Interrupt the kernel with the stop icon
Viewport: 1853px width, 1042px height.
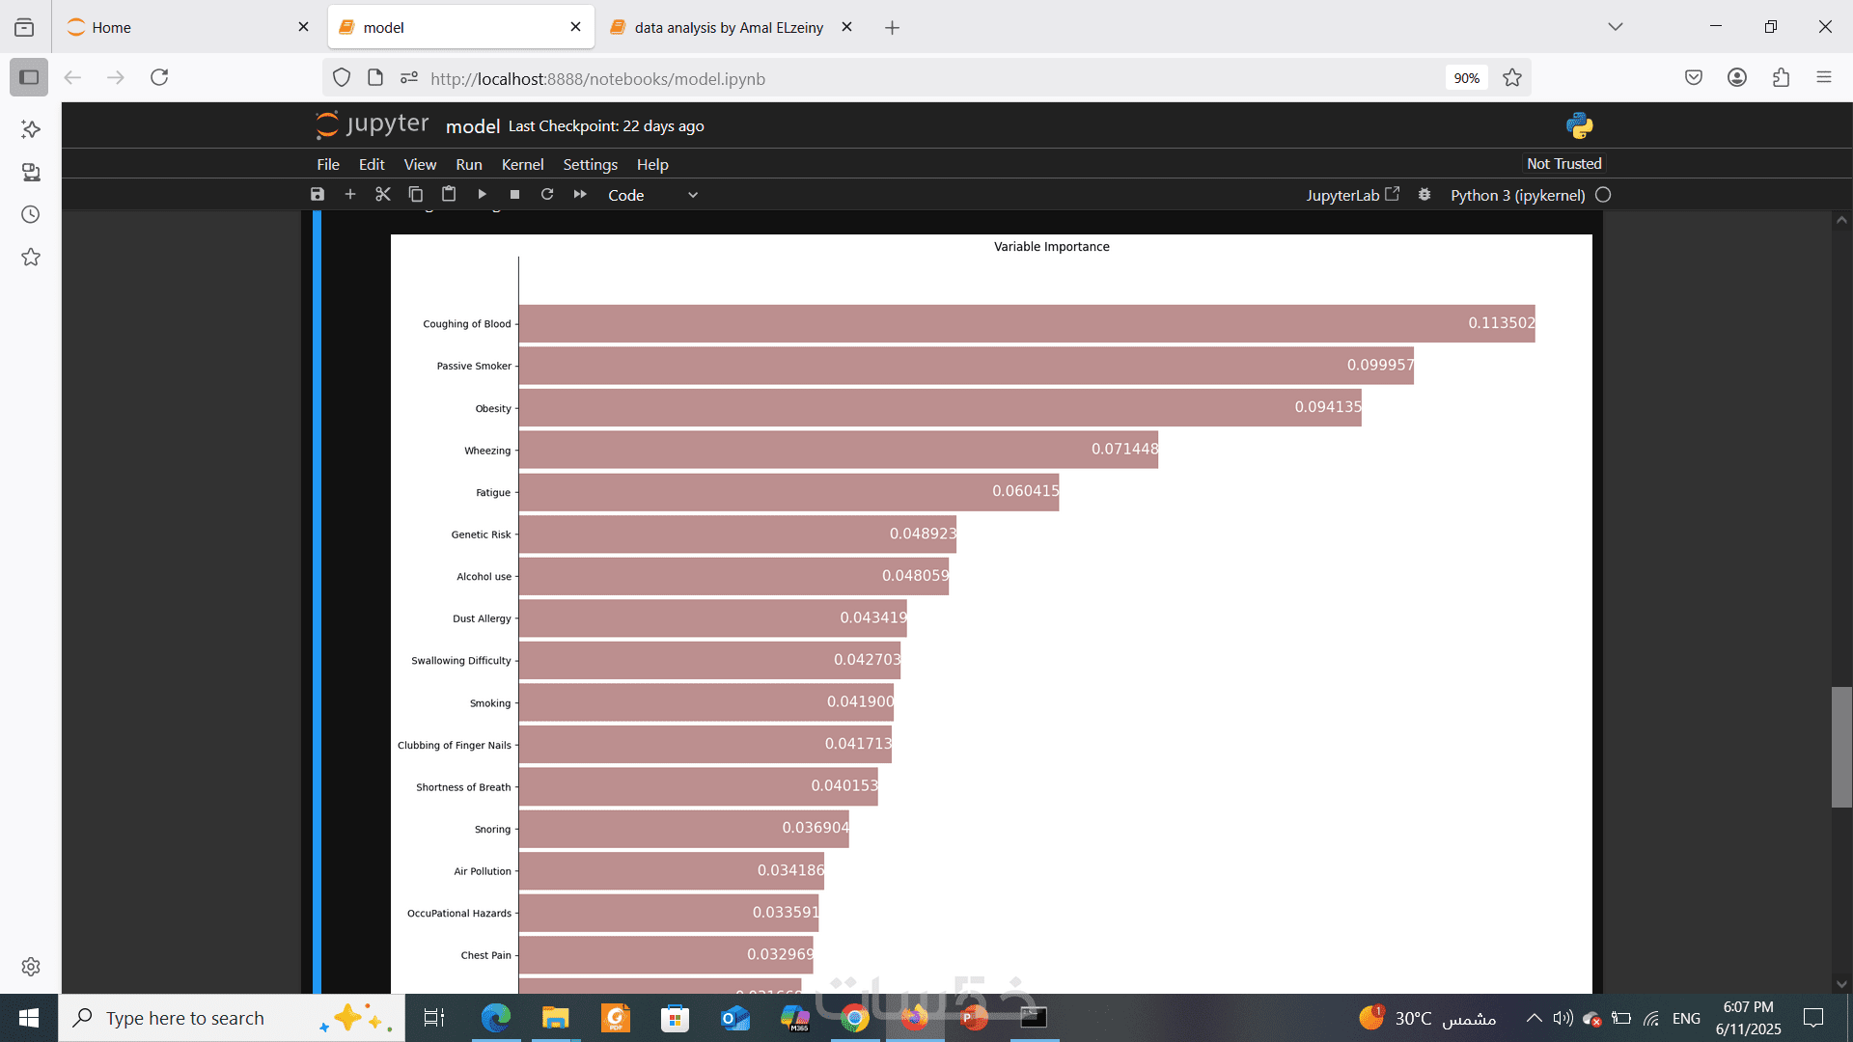[514, 195]
